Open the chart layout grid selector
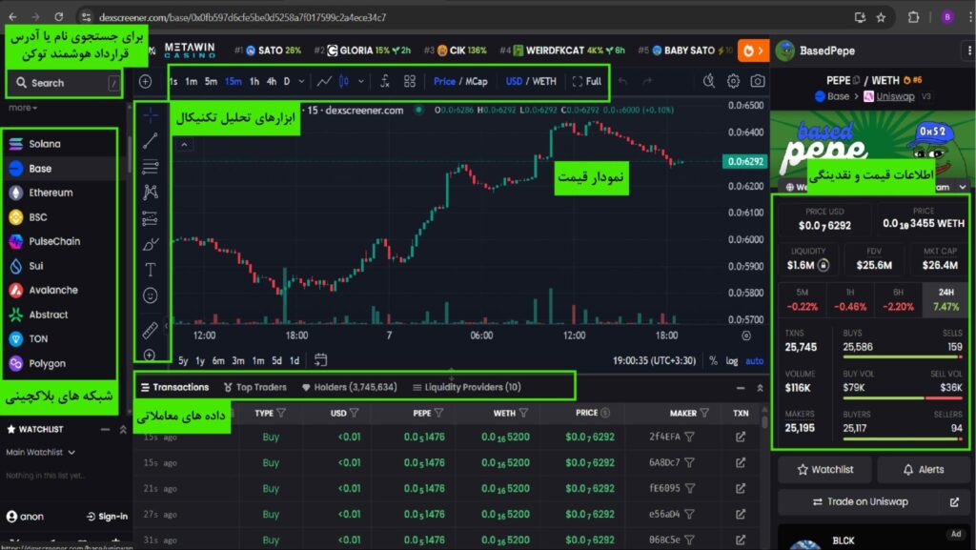The height and width of the screenshot is (550, 976). pos(410,81)
